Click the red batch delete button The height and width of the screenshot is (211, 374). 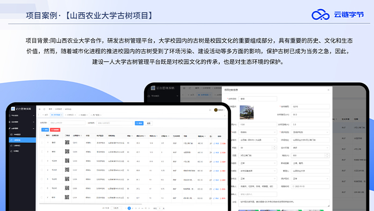55,130
